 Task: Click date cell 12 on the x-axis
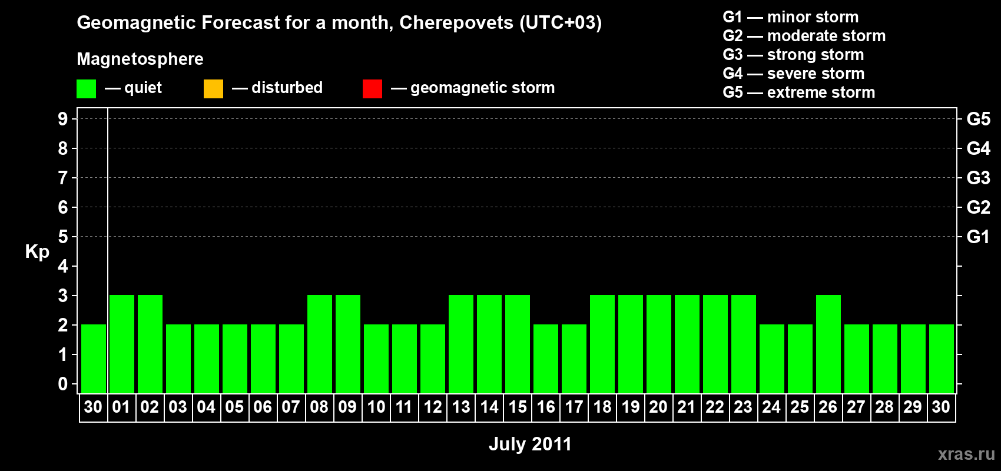pos(432,407)
